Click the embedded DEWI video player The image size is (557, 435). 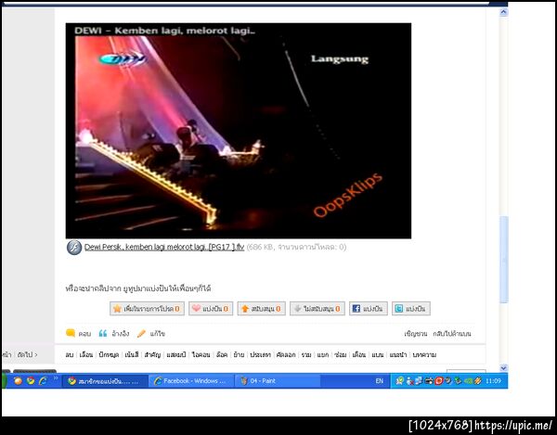point(239,131)
